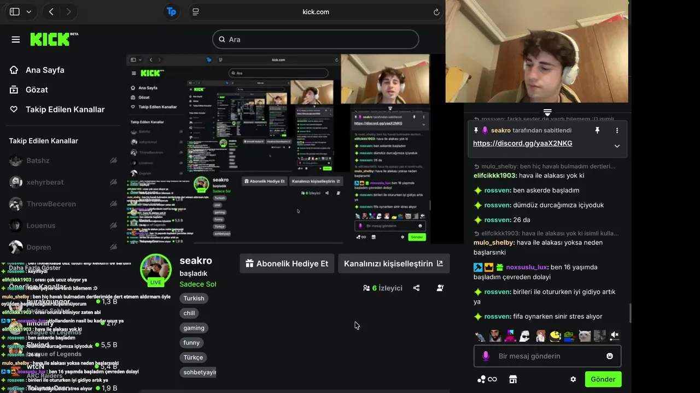The image size is (700, 393).
Task: Toggle the Safari sidebar button
Action: (x=15, y=11)
